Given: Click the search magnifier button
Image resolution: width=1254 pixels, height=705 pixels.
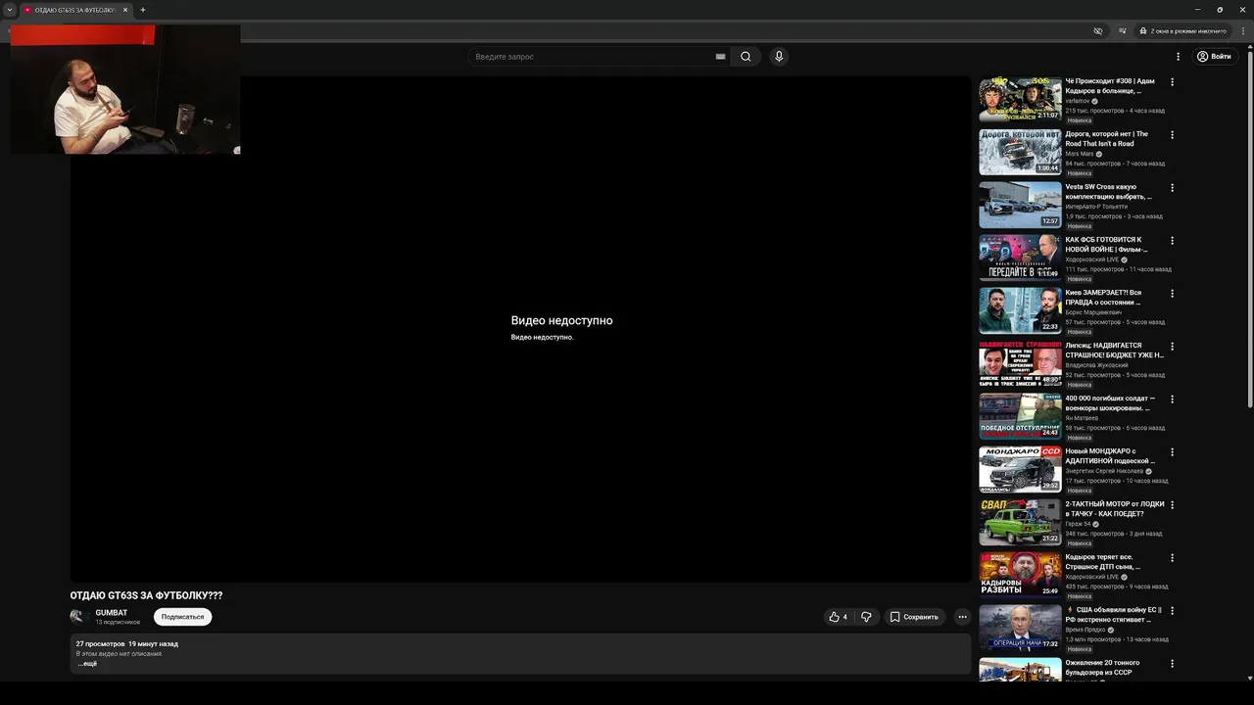Looking at the screenshot, I should (746, 57).
